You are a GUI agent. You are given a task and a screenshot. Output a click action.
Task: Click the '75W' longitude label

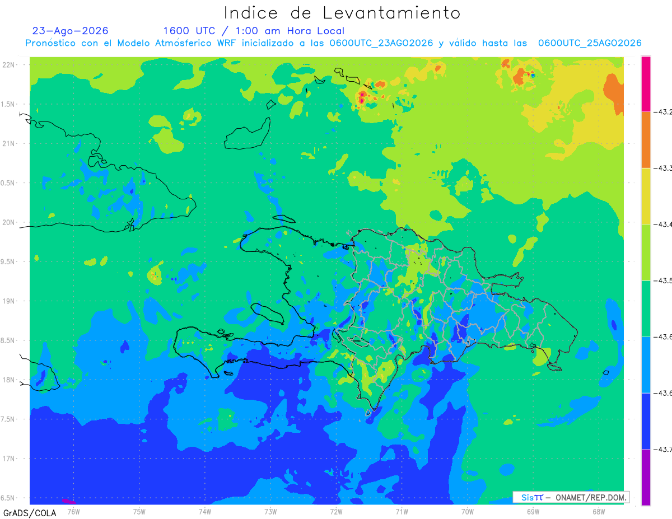pos(139,511)
